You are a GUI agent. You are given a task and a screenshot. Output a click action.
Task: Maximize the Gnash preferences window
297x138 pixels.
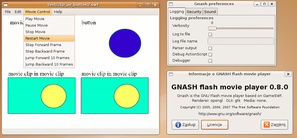pyautogui.click(x=264, y=4)
